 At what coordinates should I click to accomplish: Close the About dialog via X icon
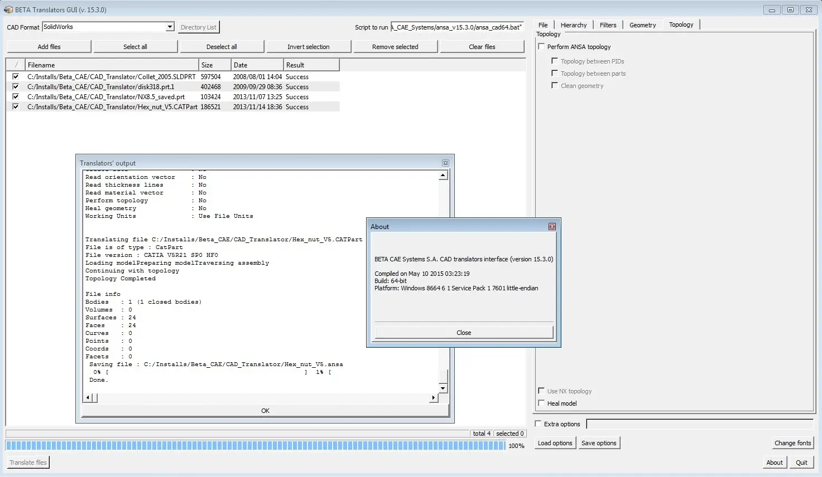(x=552, y=227)
